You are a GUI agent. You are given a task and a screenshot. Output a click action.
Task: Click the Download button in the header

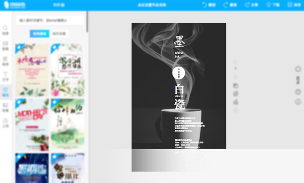(x=273, y=5)
